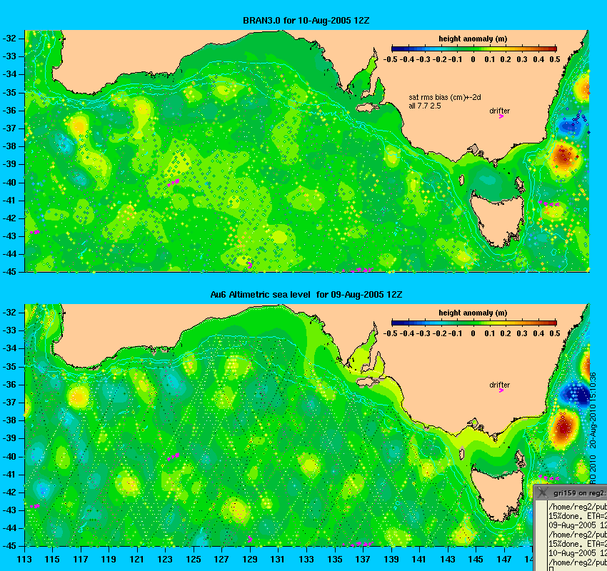The width and height of the screenshot is (607, 571).
Task: Click the magenta drifter legend marker in bottom map
Action: (x=501, y=390)
